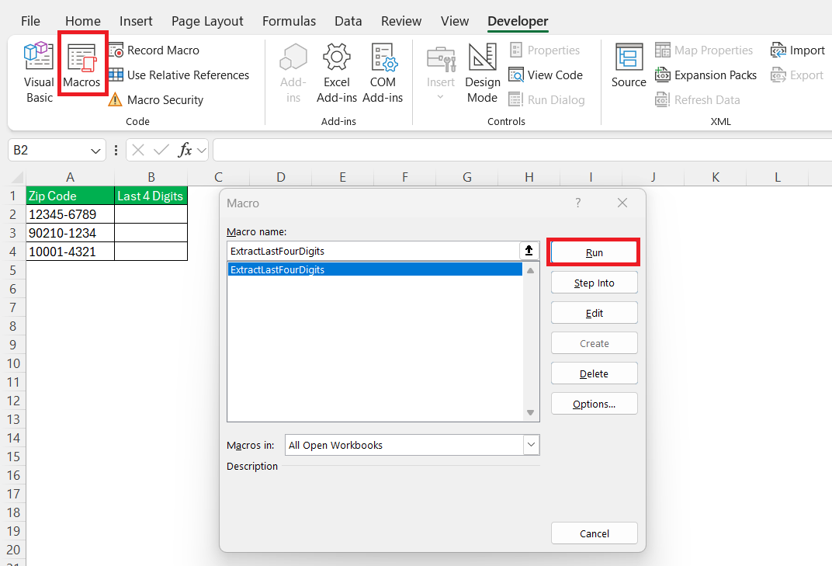The height and width of the screenshot is (566, 832).
Task: Click Refresh Data
Action: [697, 100]
